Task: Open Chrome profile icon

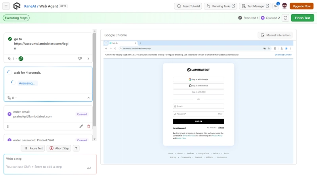Action: pos(286,48)
